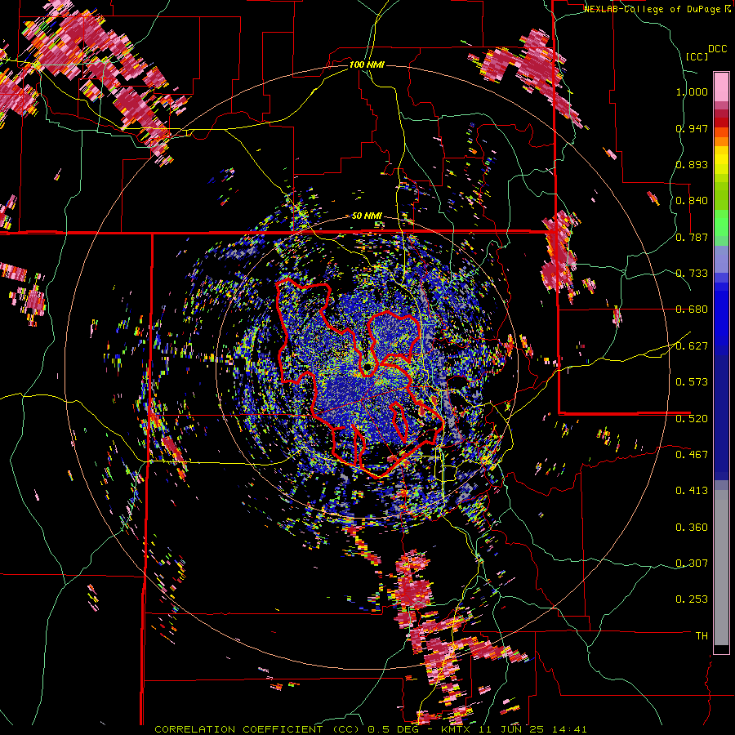Image resolution: width=735 pixels, height=735 pixels.
Task: Click the 50 NMI range ring label
Action: 367,216
